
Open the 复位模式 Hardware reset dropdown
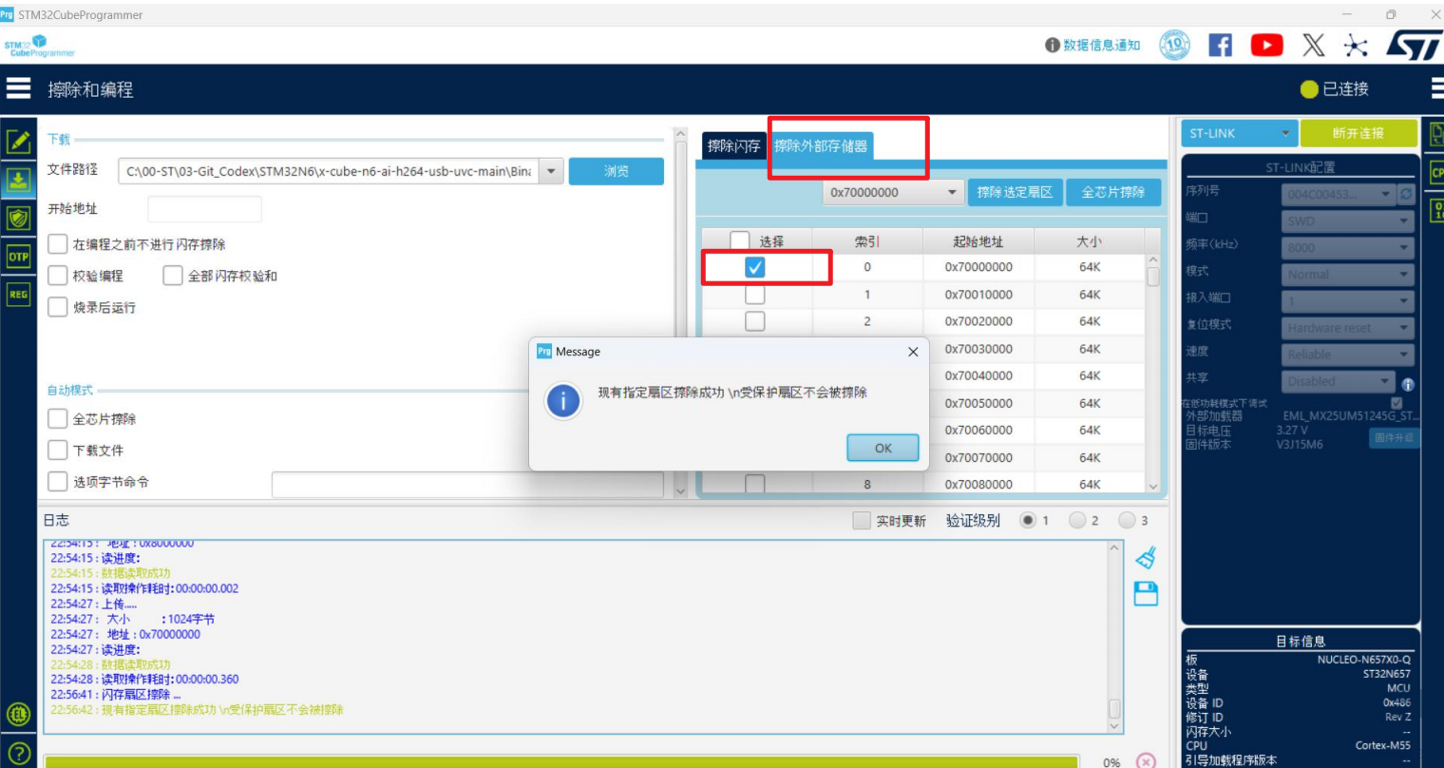point(1348,328)
